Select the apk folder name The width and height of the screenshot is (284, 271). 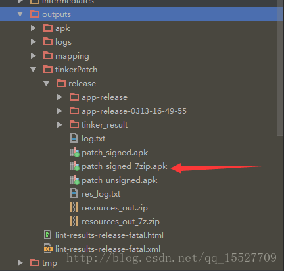[62, 28]
